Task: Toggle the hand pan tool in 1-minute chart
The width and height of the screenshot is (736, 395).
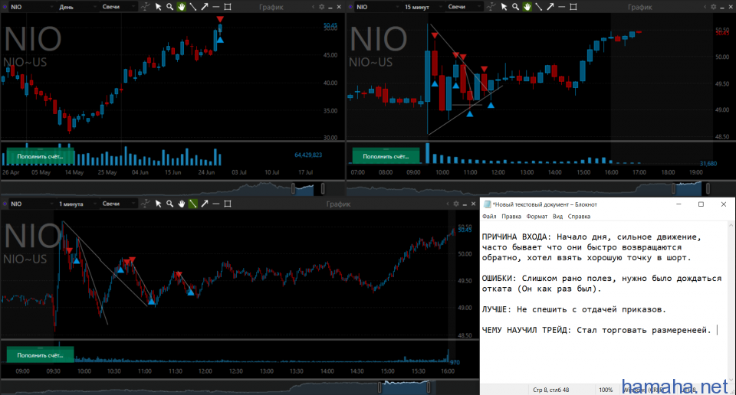Action: pyautogui.click(x=181, y=204)
